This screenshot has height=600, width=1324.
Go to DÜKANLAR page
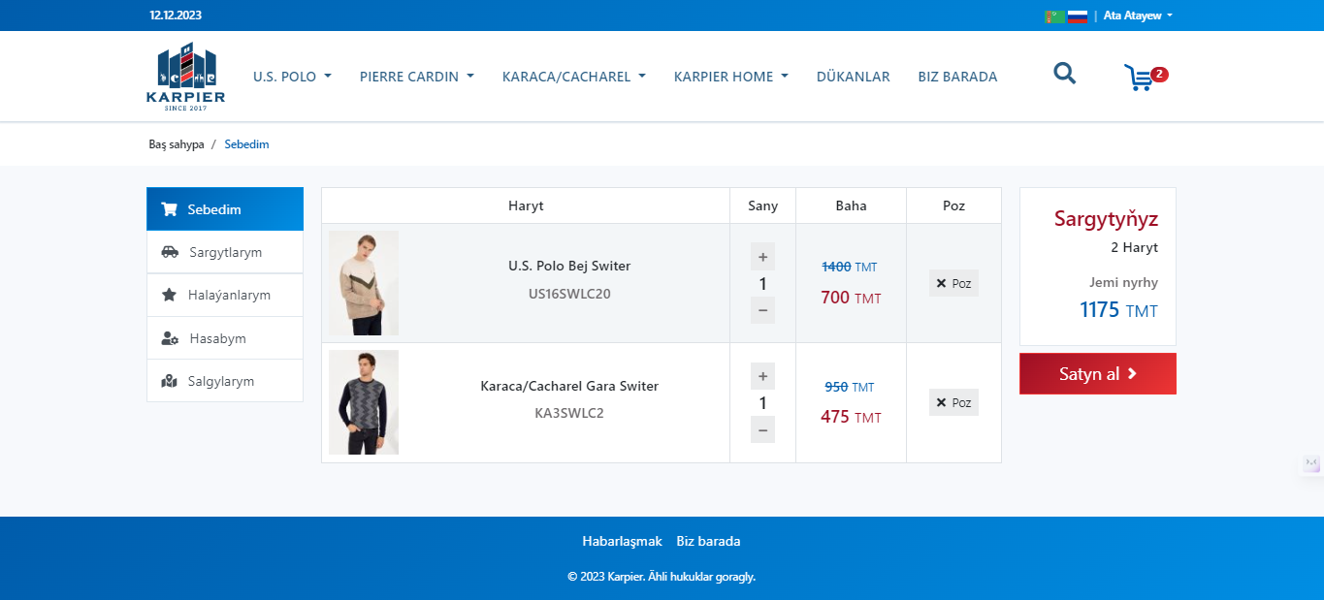(x=853, y=77)
